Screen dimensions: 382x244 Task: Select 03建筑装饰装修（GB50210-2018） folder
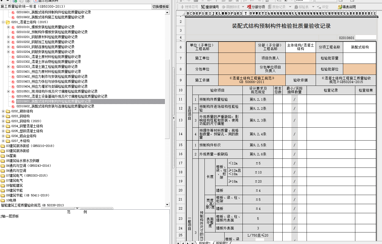(30, 146)
